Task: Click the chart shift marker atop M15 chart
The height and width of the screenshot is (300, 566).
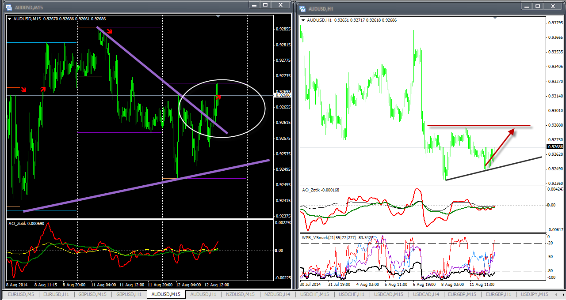Action: tap(218, 17)
